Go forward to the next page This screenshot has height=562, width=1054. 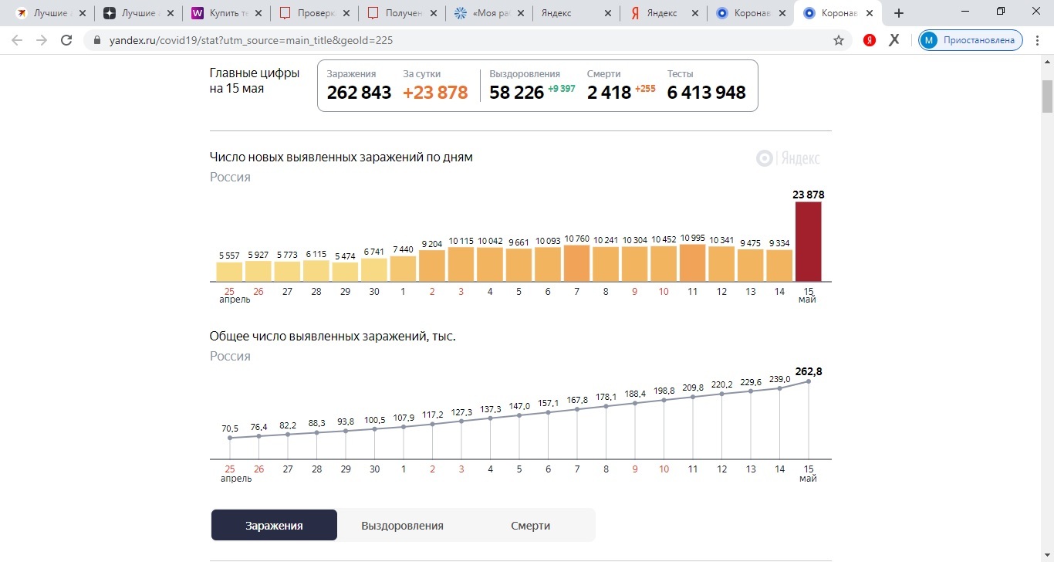point(42,40)
